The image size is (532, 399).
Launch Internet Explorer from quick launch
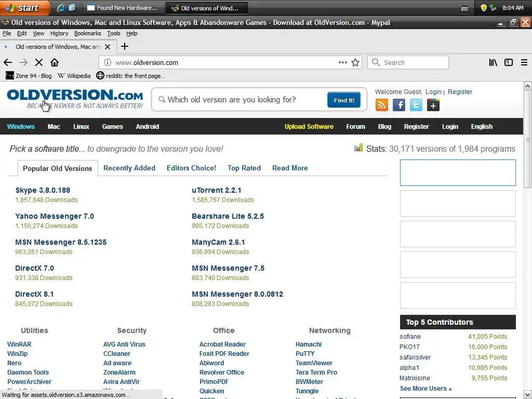click(61, 8)
